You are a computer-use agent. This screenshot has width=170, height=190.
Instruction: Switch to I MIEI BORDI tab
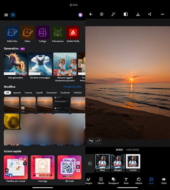coord(132,150)
